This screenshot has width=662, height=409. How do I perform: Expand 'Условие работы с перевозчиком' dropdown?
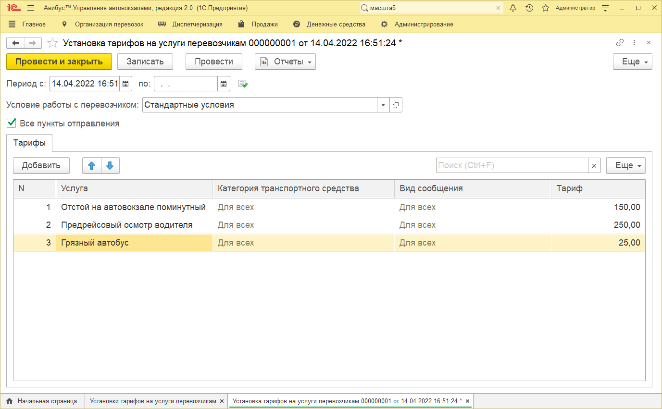point(383,105)
